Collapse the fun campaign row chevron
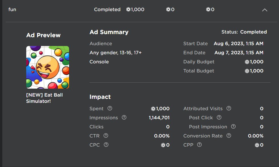 point(265,10)
